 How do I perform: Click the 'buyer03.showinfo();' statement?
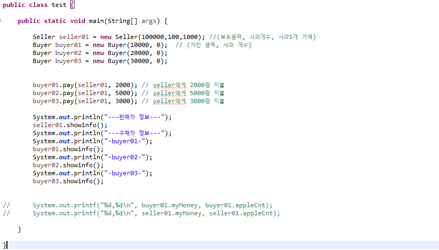click(68, 182)
